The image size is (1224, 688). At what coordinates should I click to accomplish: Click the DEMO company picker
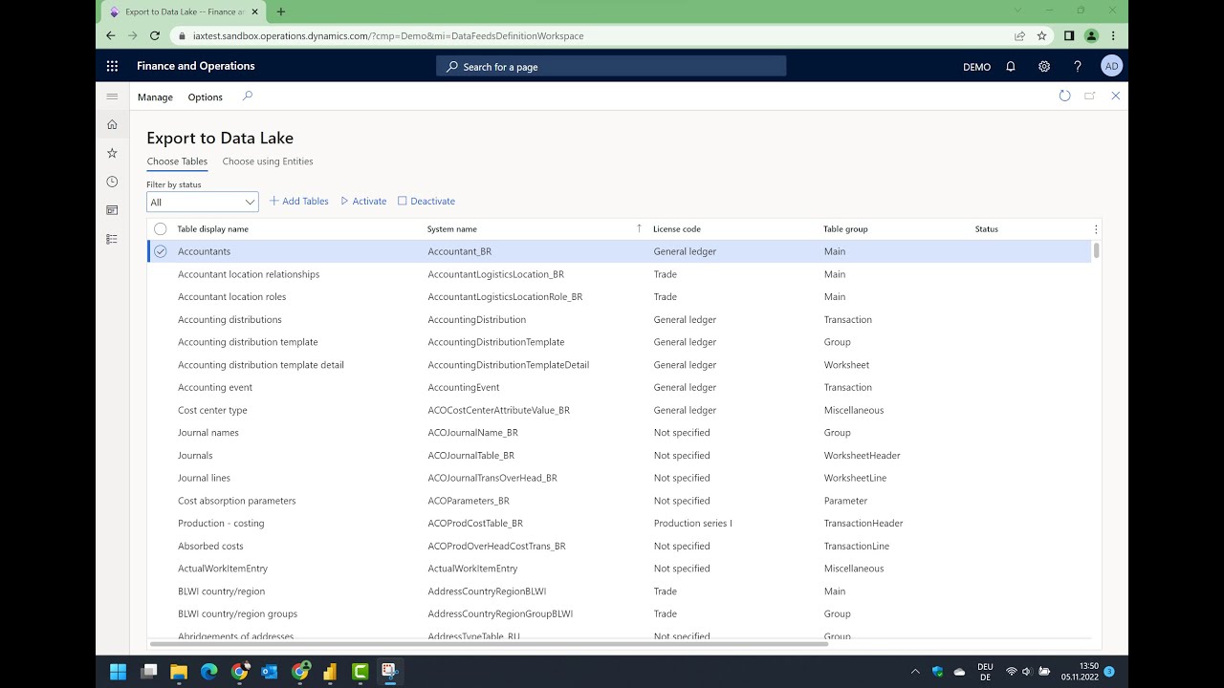coord(977,67)
